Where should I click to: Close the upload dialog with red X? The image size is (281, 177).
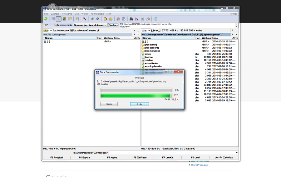tap(179, 71)
